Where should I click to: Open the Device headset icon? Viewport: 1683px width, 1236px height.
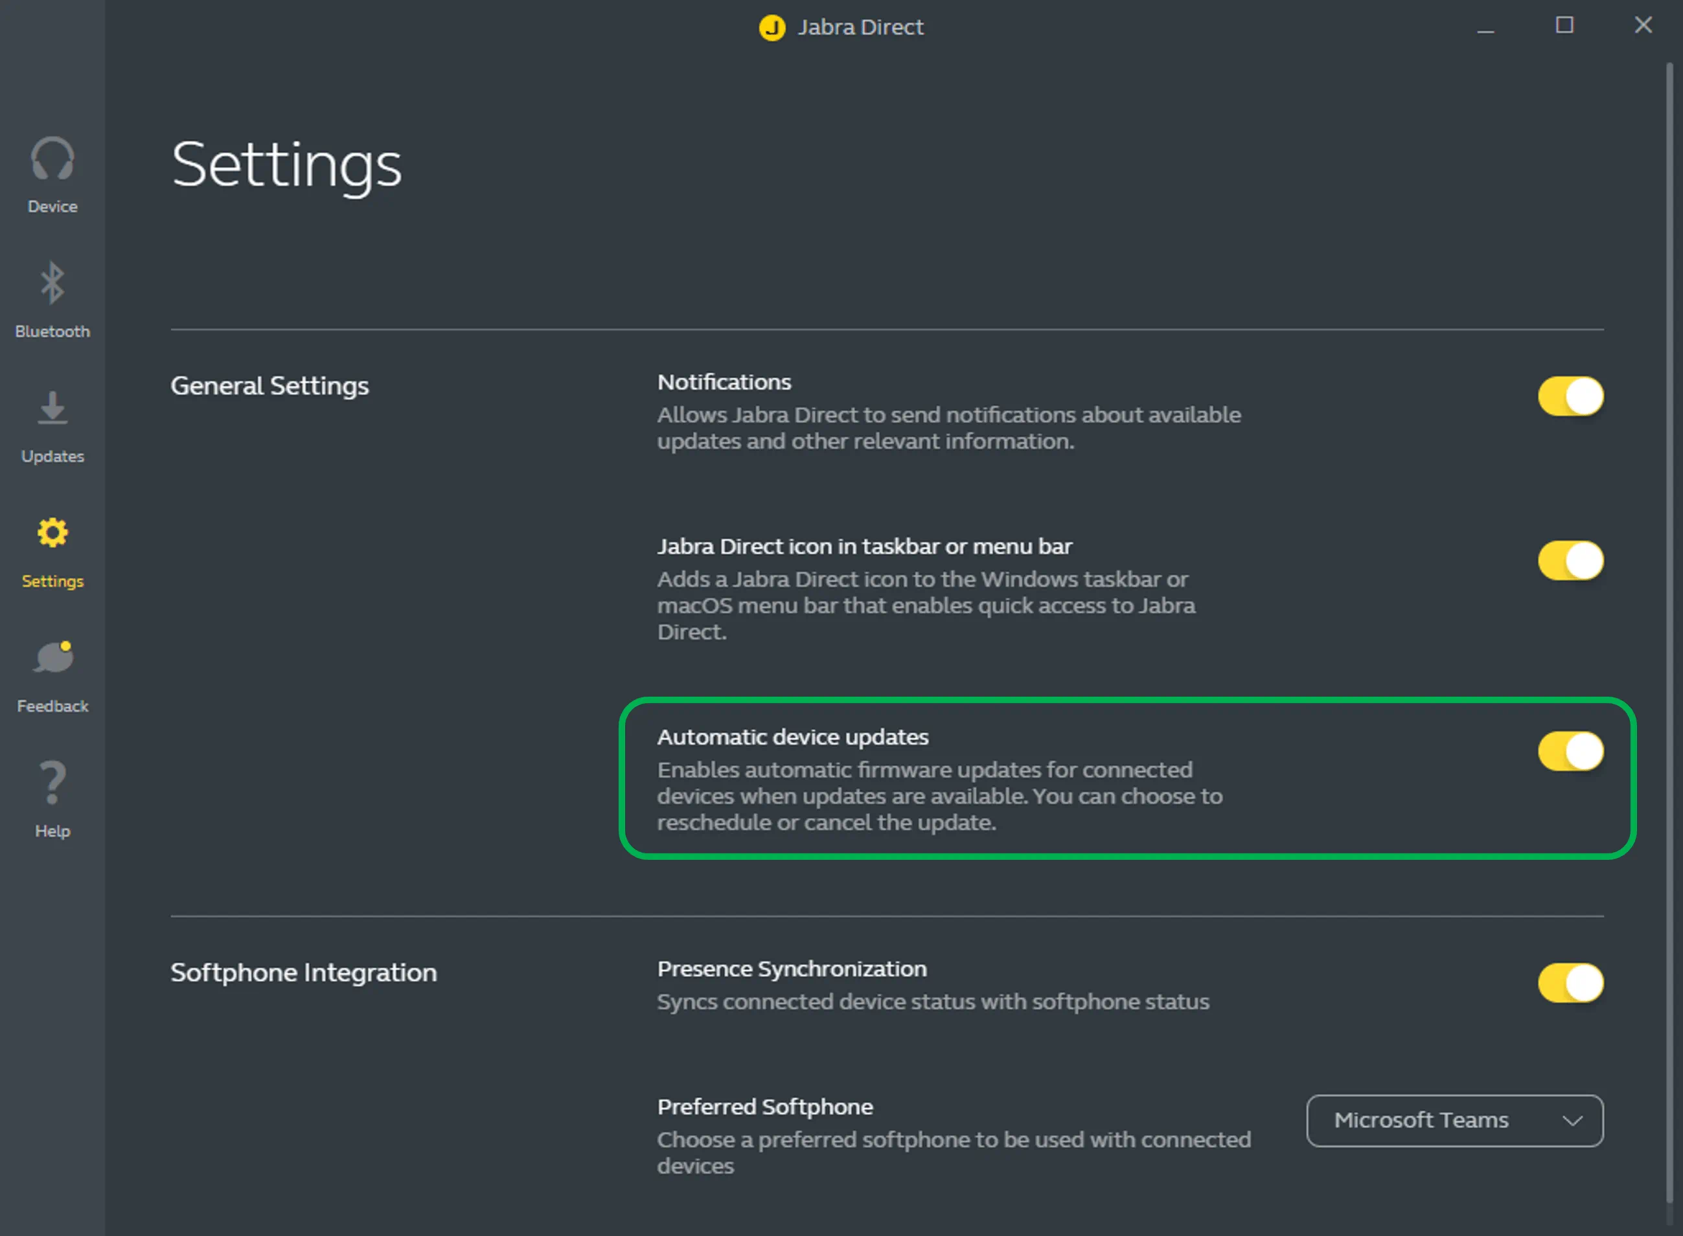tap(52, 159)
